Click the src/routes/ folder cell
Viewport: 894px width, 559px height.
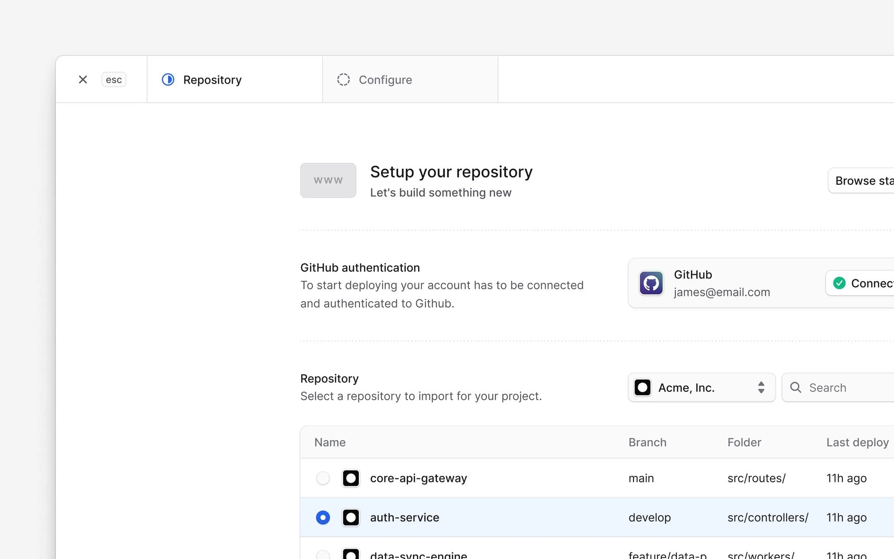(757, 478)
